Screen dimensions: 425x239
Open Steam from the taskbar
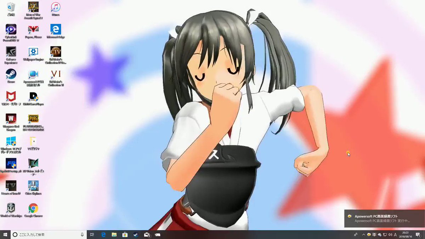tap(135, 234)
